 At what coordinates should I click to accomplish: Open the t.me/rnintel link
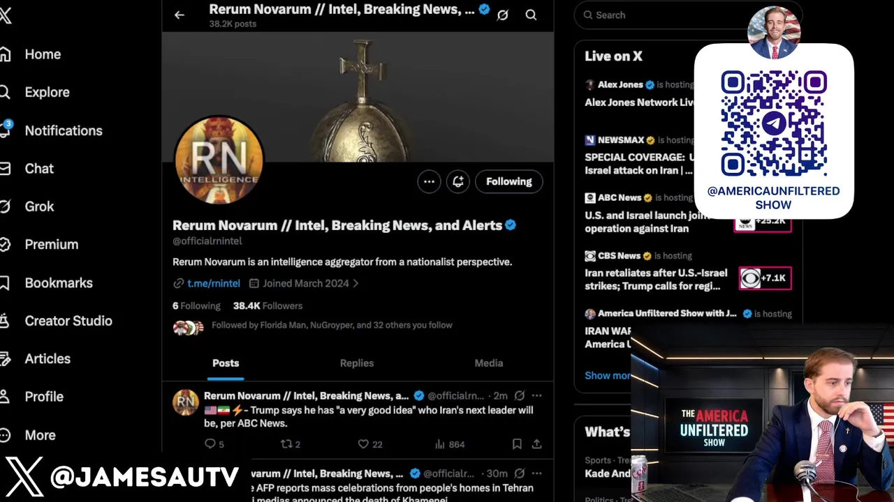click(x=214, y=283)
